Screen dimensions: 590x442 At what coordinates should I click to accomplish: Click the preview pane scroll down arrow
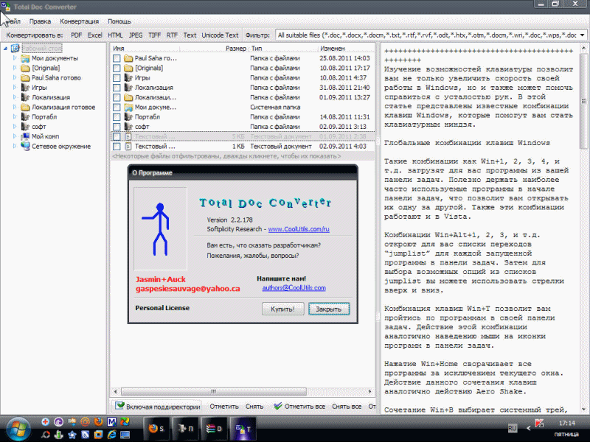(584, 410)
